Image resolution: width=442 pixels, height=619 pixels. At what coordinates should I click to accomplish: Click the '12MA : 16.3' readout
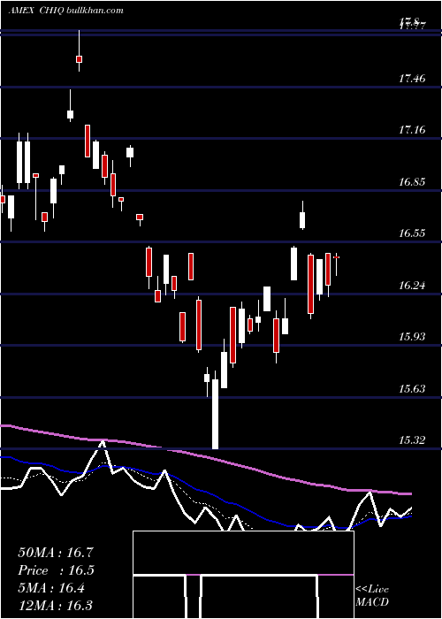[56, 606]
